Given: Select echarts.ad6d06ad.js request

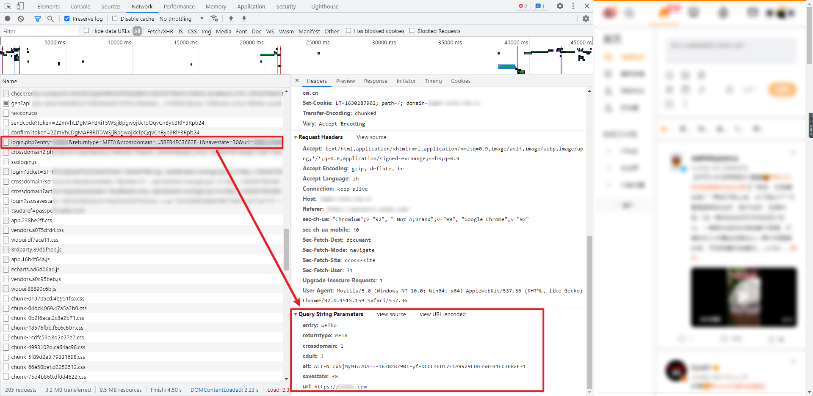Looking at the screenshot, I should (x=142, y=269).
